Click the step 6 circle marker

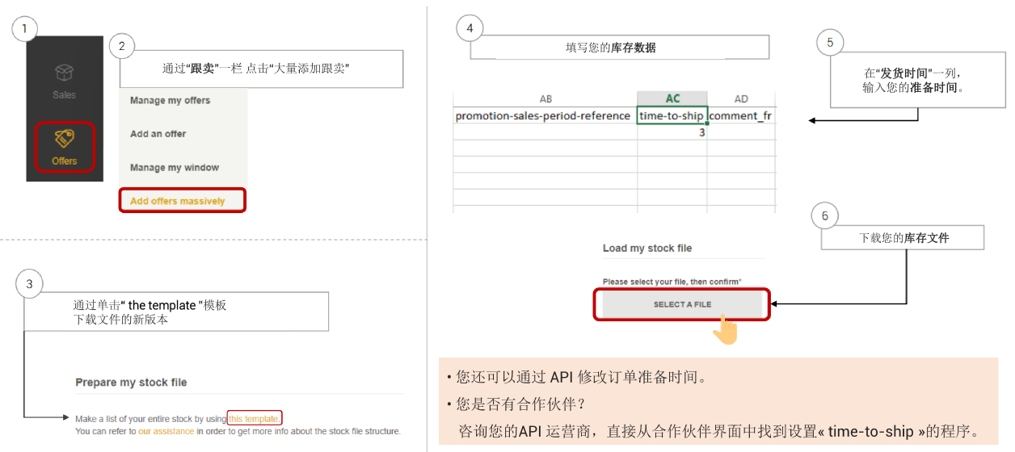(824, 216)
